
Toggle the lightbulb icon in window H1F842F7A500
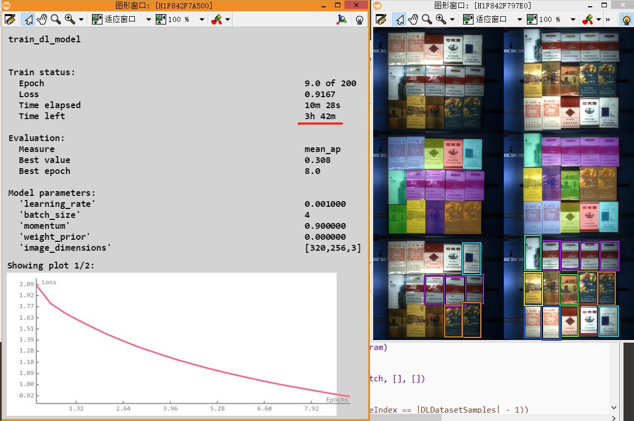pos(359,19)
